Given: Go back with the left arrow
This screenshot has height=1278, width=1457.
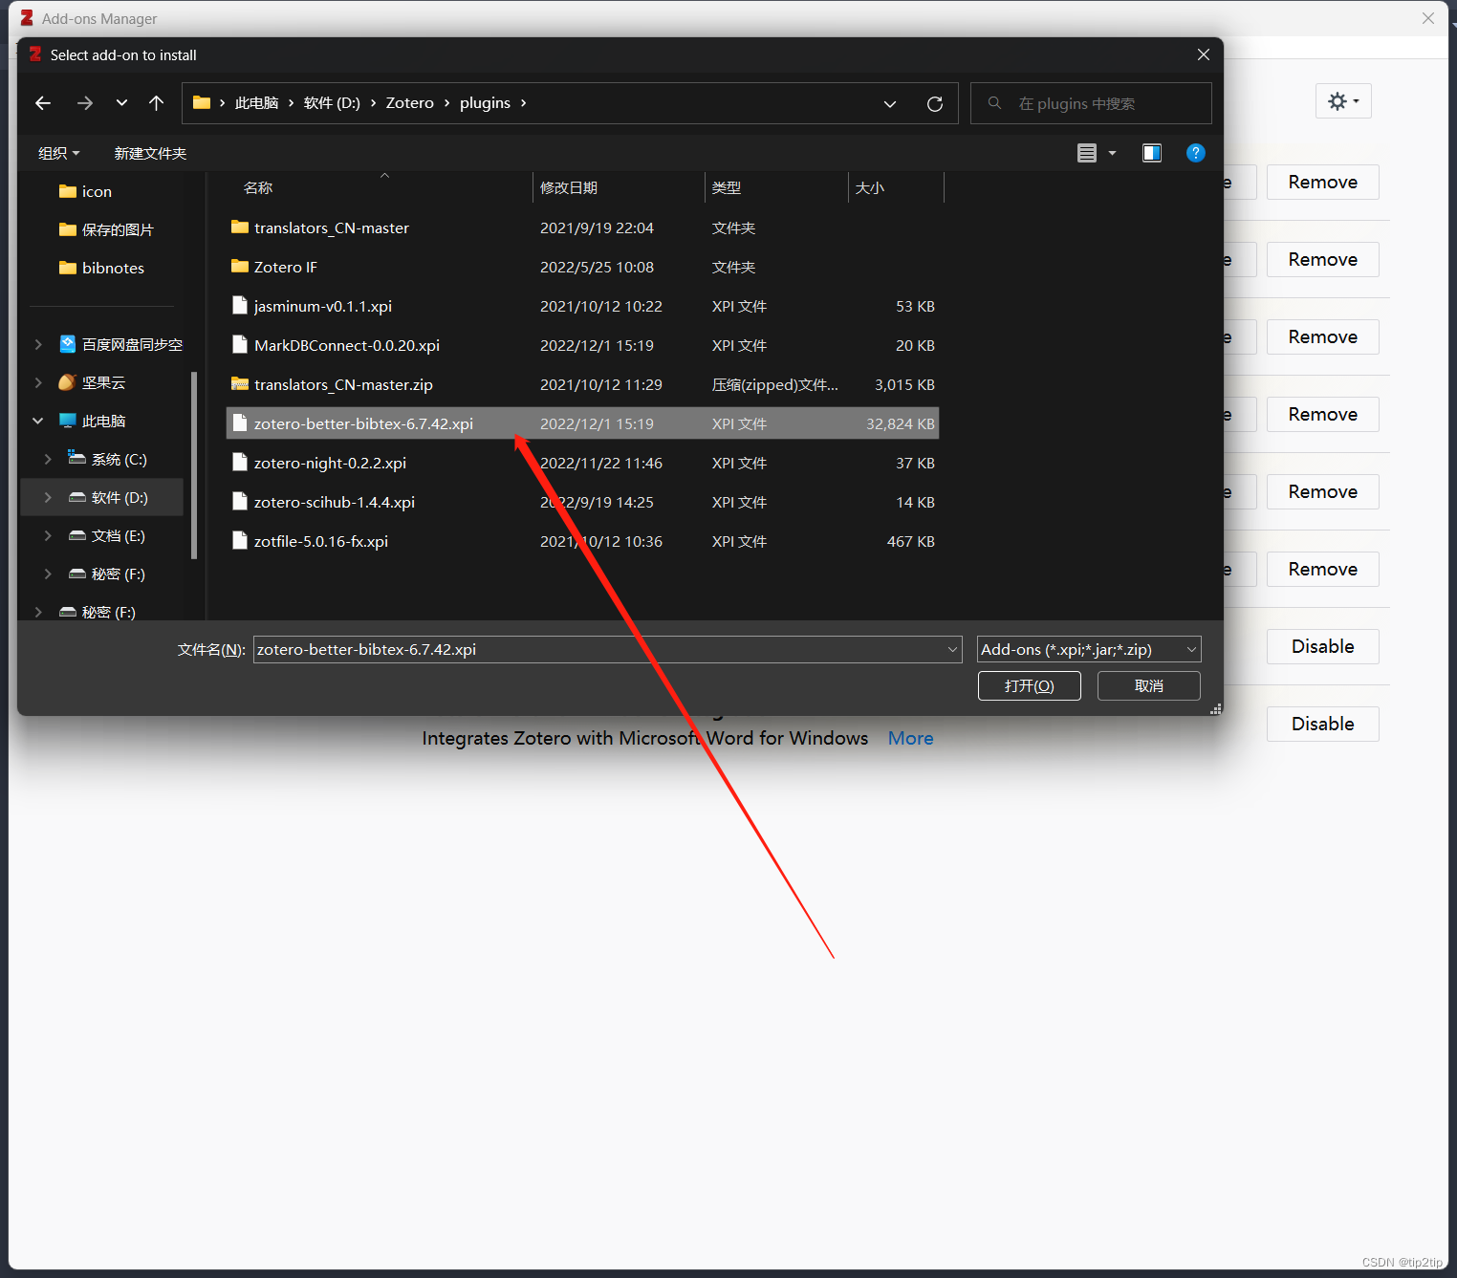Looking at the screenshot, I should (x=43, y=103).
